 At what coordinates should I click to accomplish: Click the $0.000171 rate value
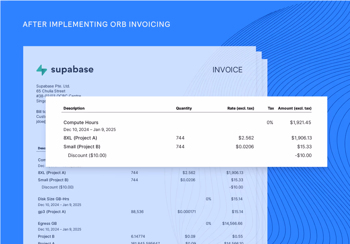[187, 212]
